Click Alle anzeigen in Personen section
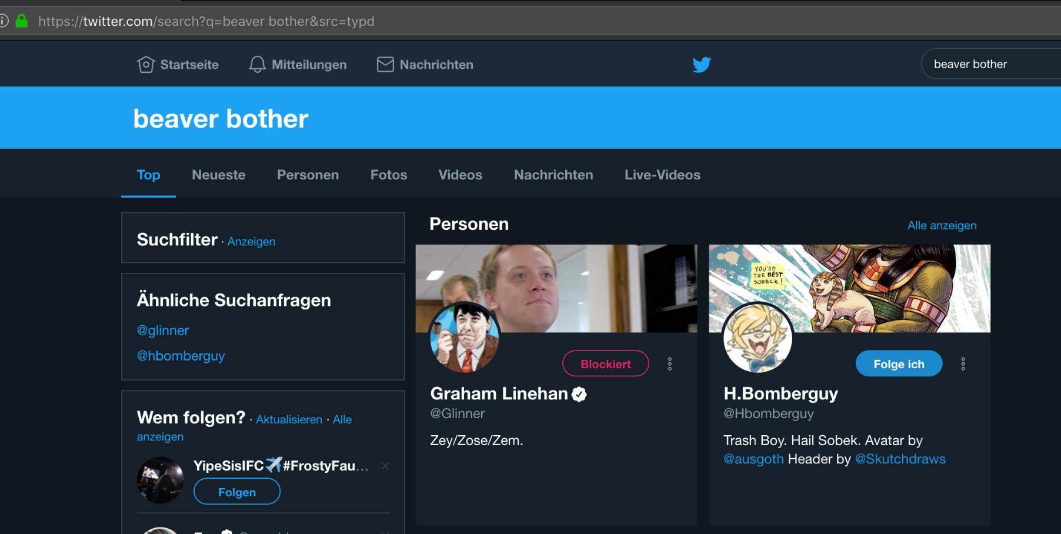 coord(942,226)
